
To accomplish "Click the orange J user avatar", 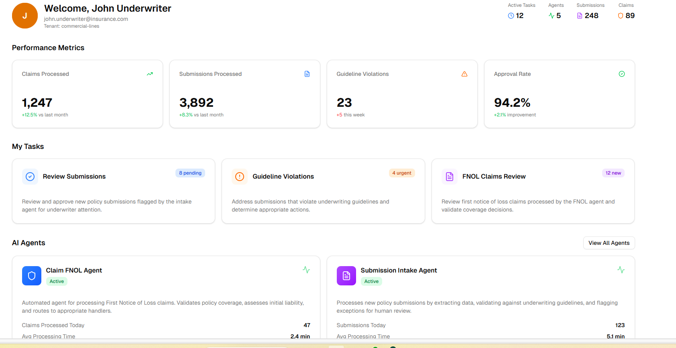I will pos(24,16).
